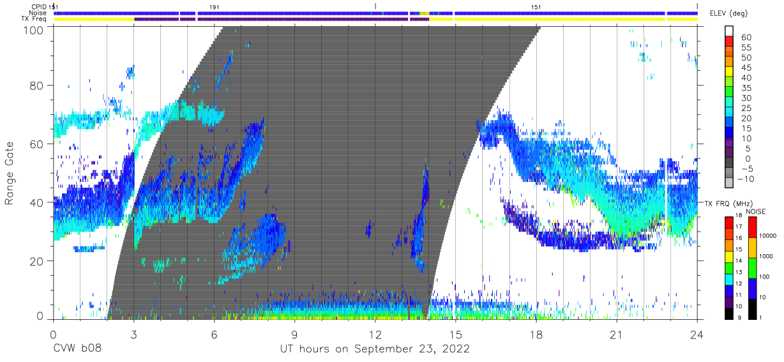Click the 'TX Freq' row label
The image size is (784, 362).
[34, 19]
